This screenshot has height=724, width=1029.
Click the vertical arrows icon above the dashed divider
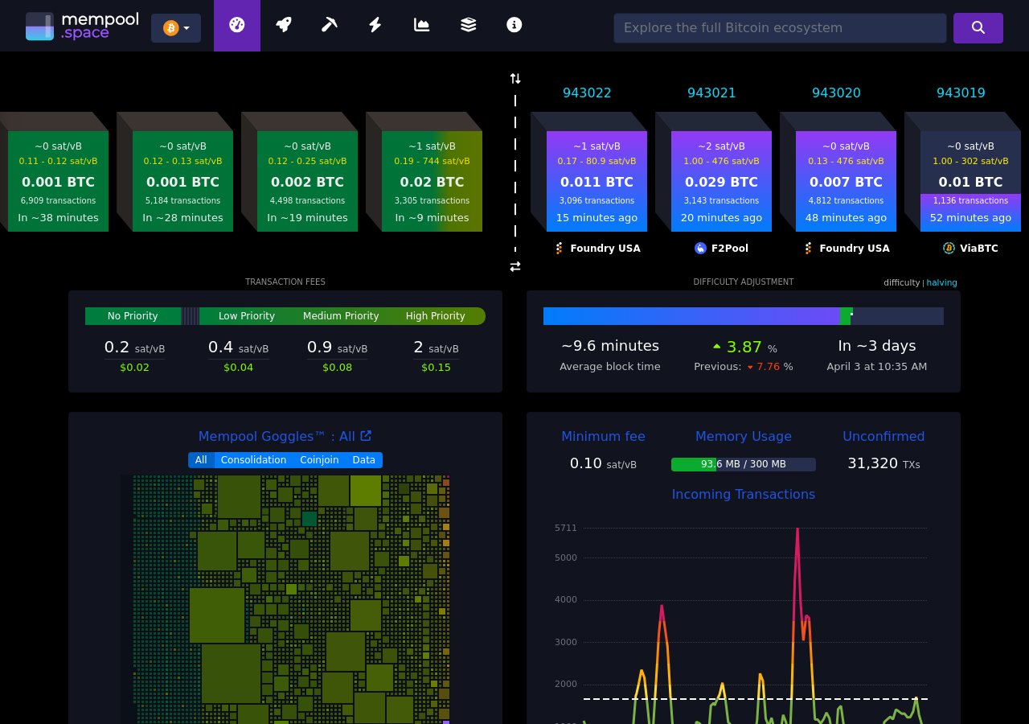click(x=514, y=78)
